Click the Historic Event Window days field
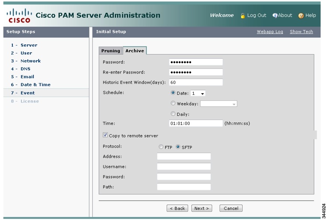The width and height of the screenshot is (330, 220). point(196,82)
